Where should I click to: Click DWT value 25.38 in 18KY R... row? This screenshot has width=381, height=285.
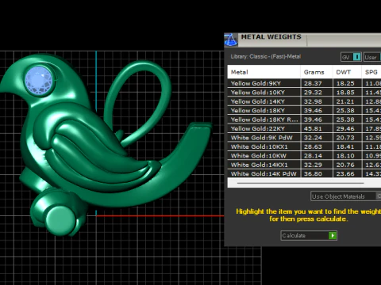(x=347, y=120)
